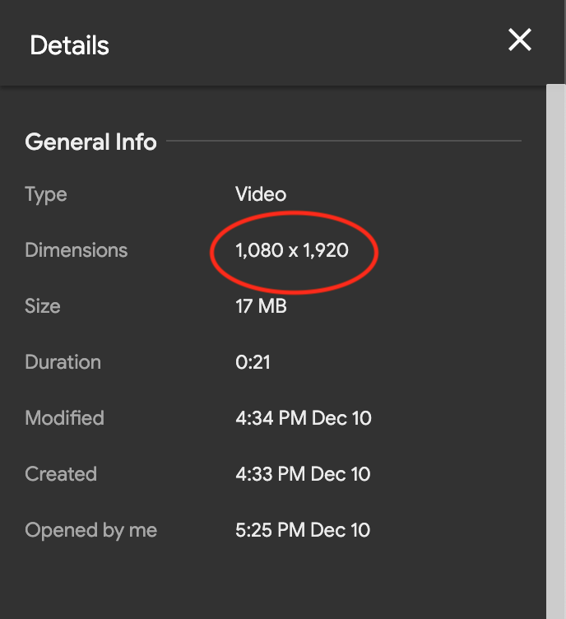
Task: Select the 0:21 duration value
Action: point(253,362)
